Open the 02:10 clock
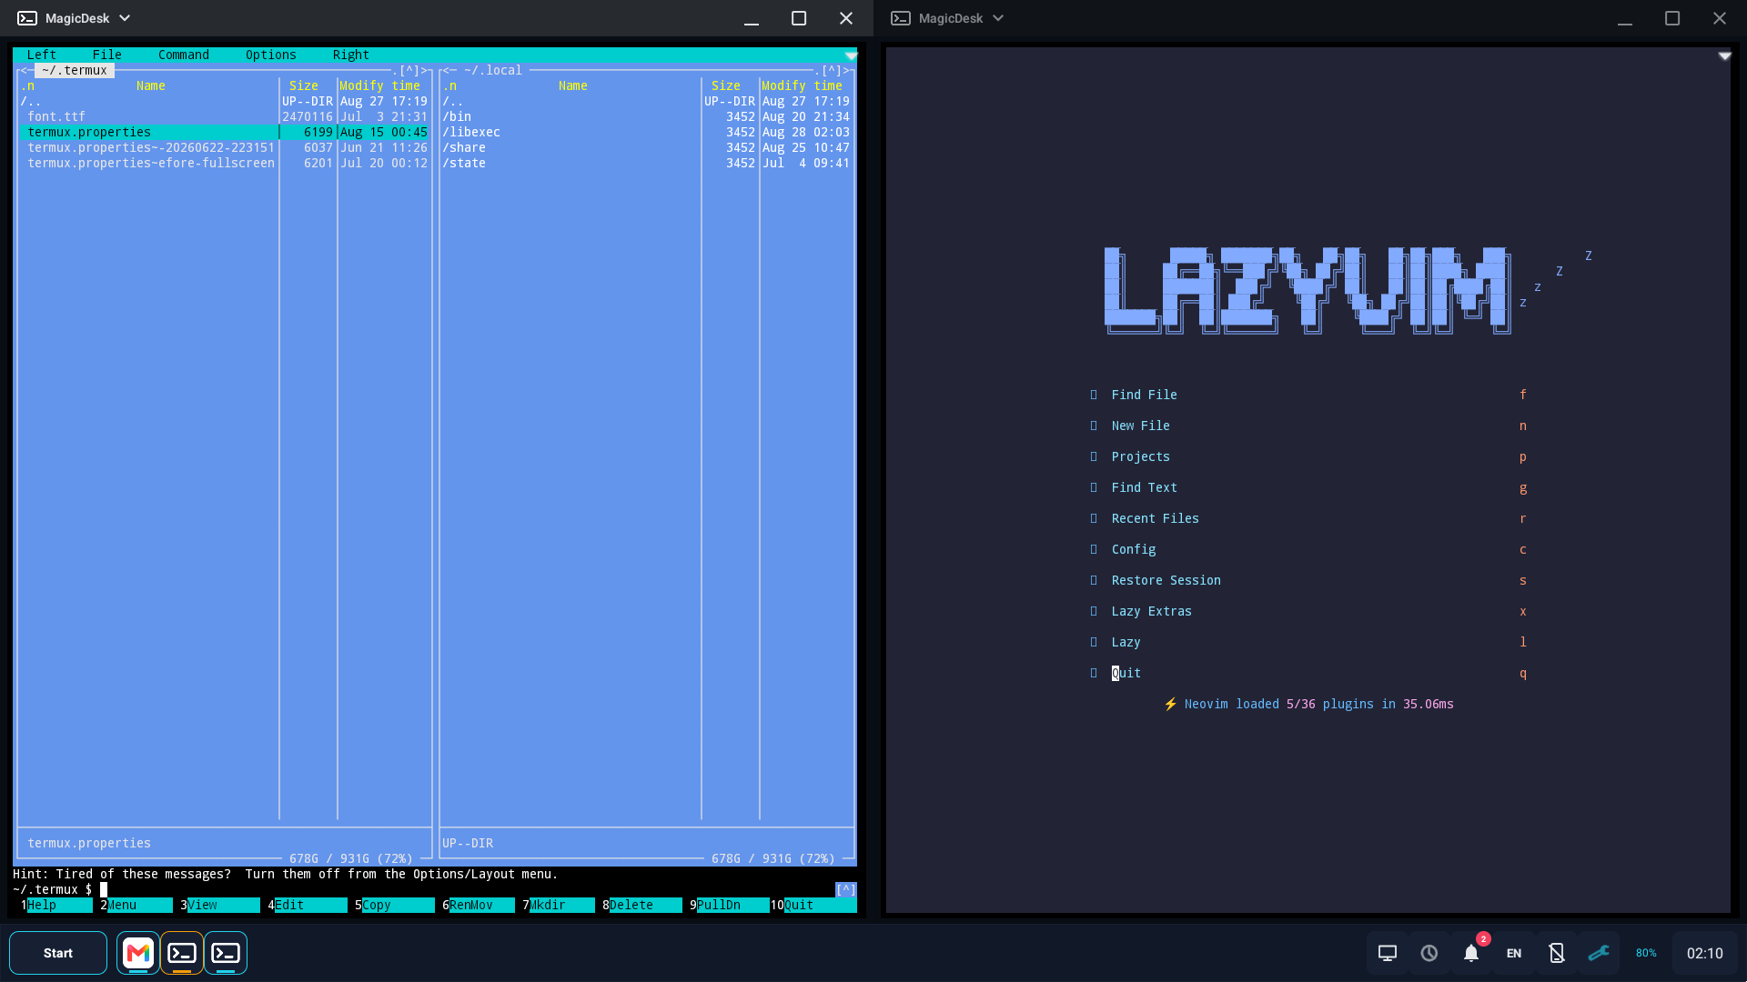 click(x=1705, y=953)
